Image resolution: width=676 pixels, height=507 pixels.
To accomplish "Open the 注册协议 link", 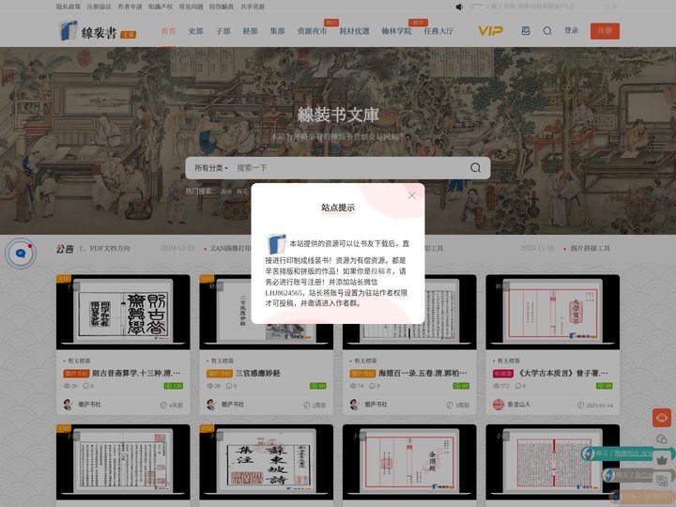I will 100,7.
